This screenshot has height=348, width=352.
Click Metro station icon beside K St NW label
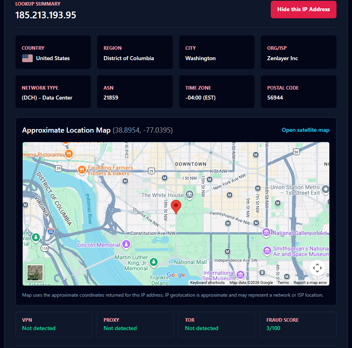coord(210,180)
